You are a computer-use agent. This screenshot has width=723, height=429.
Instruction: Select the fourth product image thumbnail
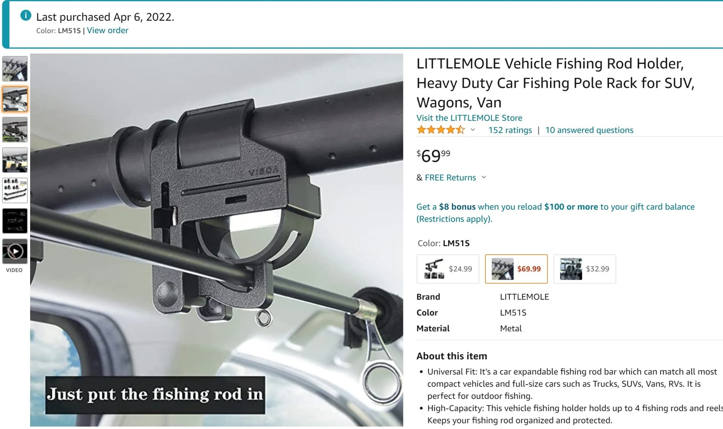pos(15,160)
